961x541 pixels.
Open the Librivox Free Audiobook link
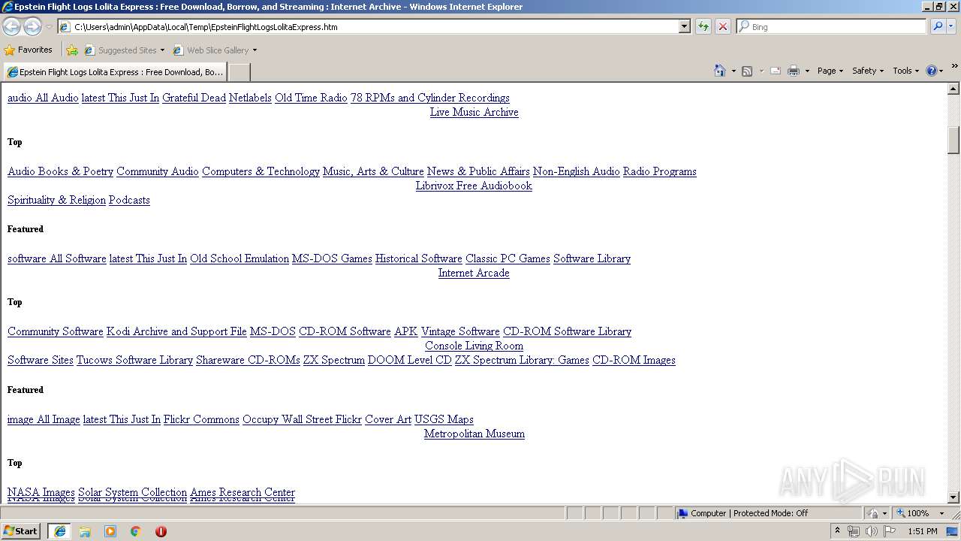tap(474, 186)
